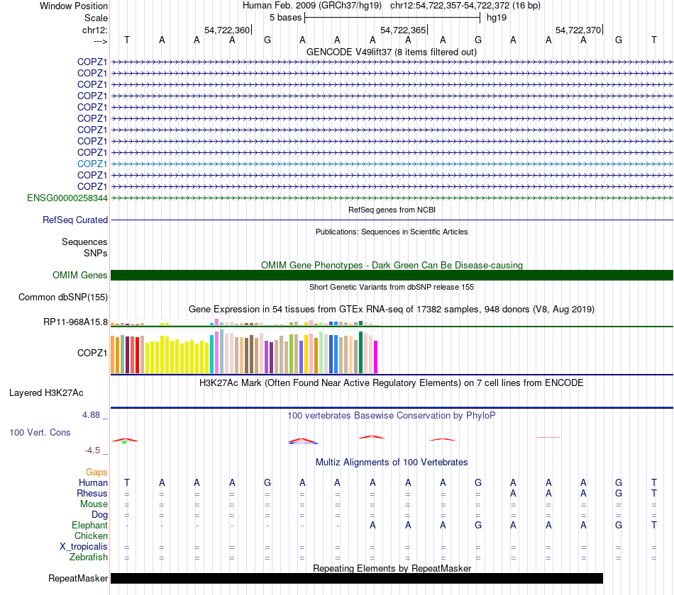Open the ENSG00000258344 gene label
Screen dimensions: 674x595
(67, 198)
